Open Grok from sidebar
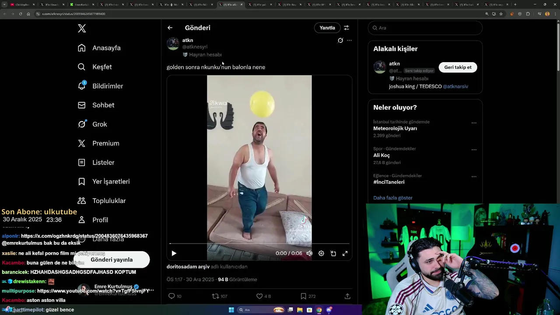Screen dimensions: 560x315 (92, 124)
